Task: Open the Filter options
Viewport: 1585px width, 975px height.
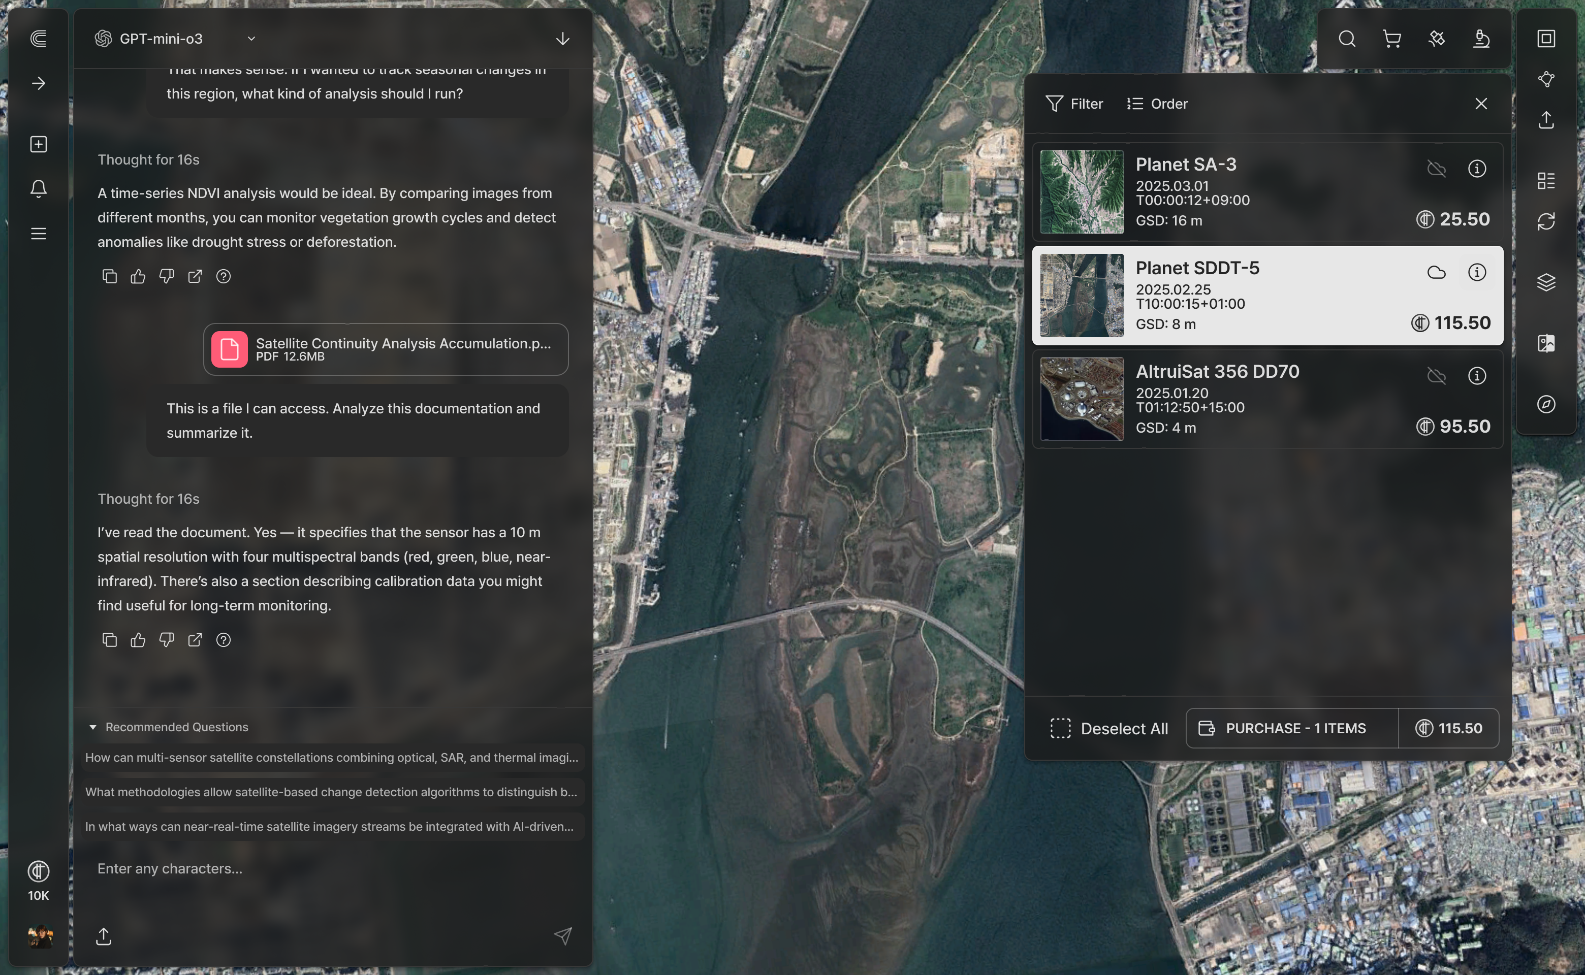Action: 1074,104
